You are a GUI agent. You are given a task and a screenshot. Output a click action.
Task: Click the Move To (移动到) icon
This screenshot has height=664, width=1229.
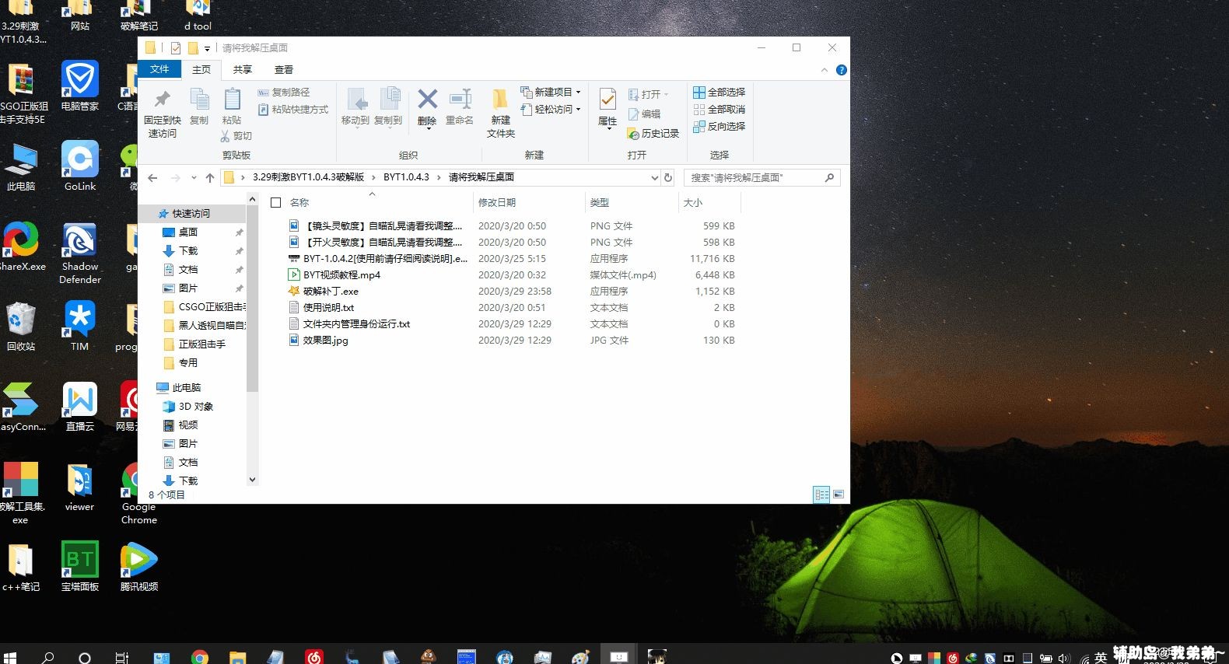pyautogui.click(x=356, y=100)
